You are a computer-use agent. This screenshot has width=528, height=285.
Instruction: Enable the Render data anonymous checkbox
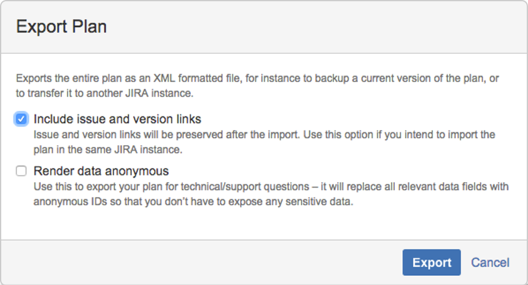pyautogui.click(x=21, y=171)
